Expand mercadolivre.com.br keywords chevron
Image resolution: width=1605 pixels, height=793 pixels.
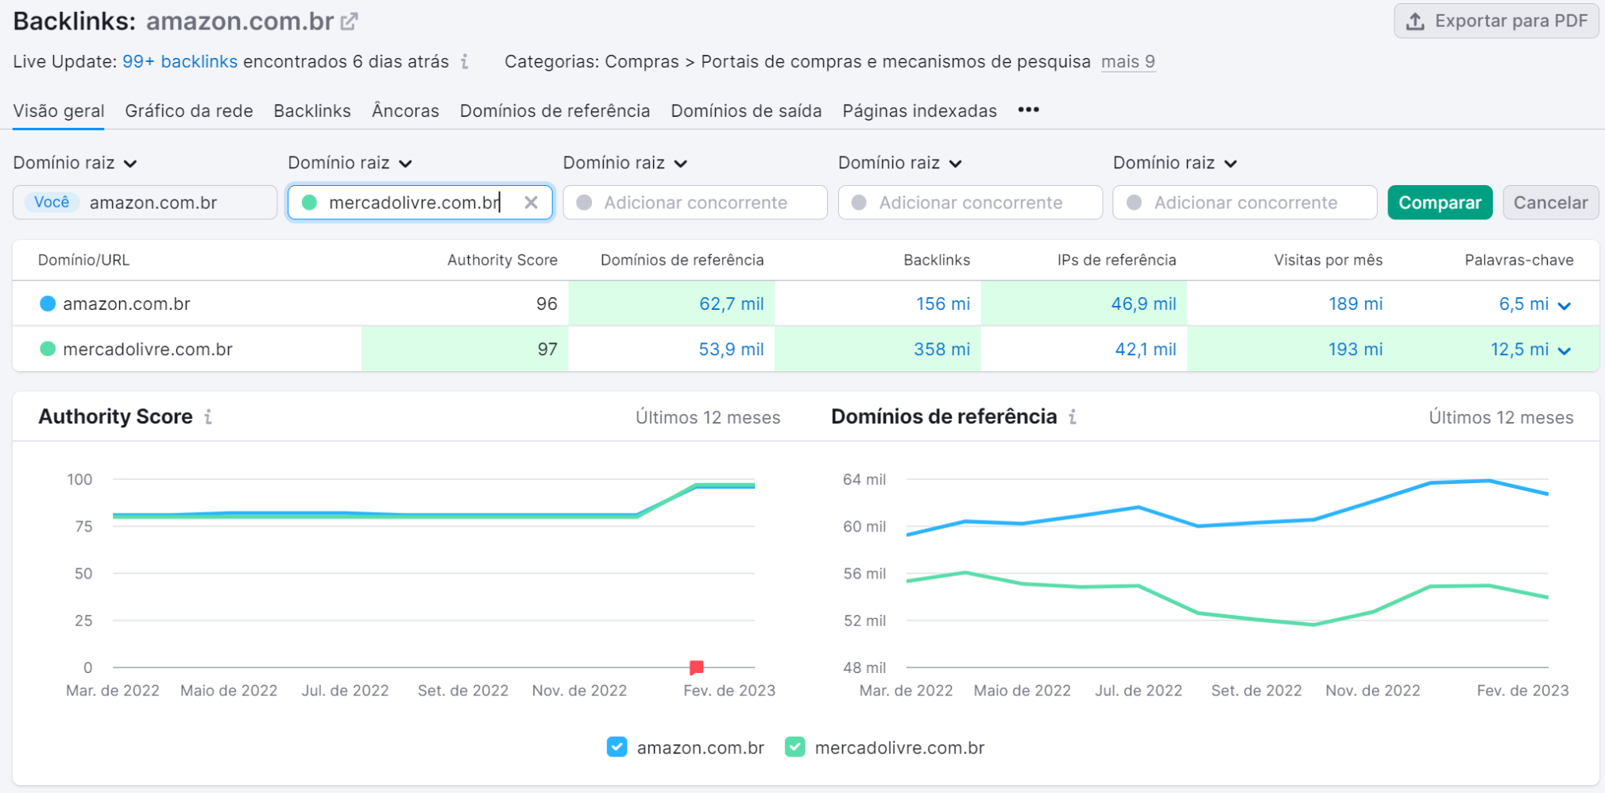coord(1564,351)
